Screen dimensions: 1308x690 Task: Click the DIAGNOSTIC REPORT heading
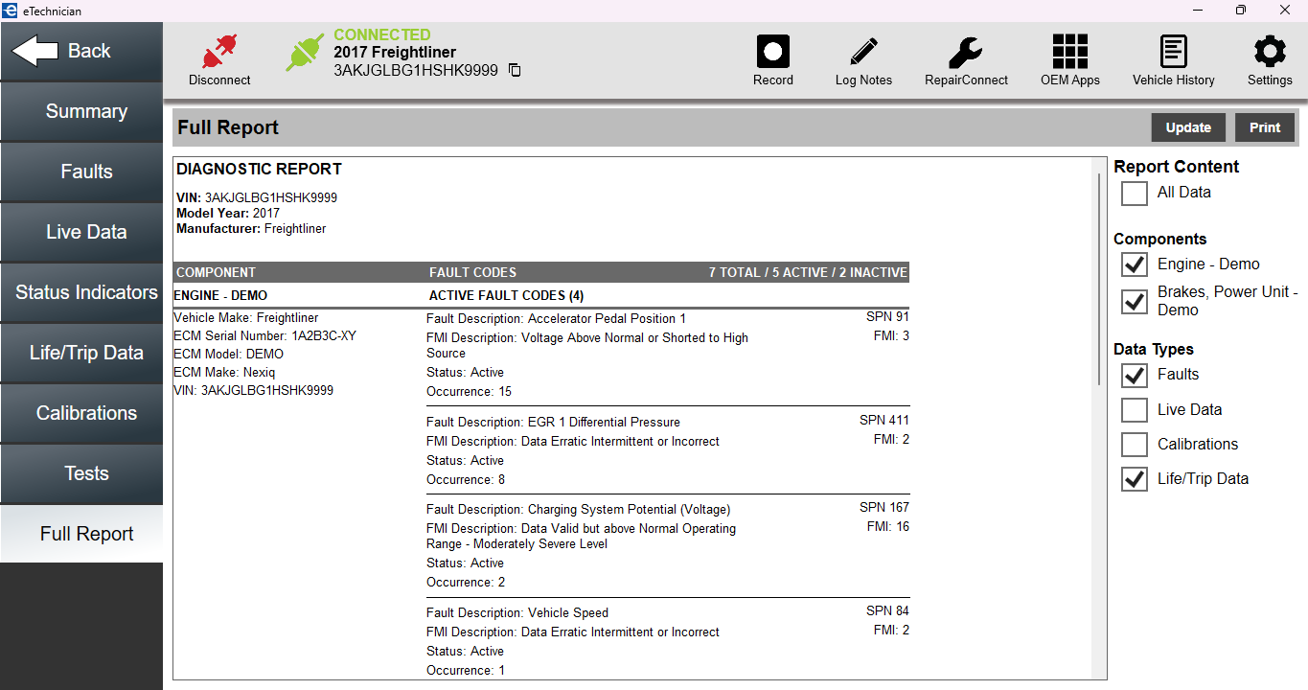(259, 170)
